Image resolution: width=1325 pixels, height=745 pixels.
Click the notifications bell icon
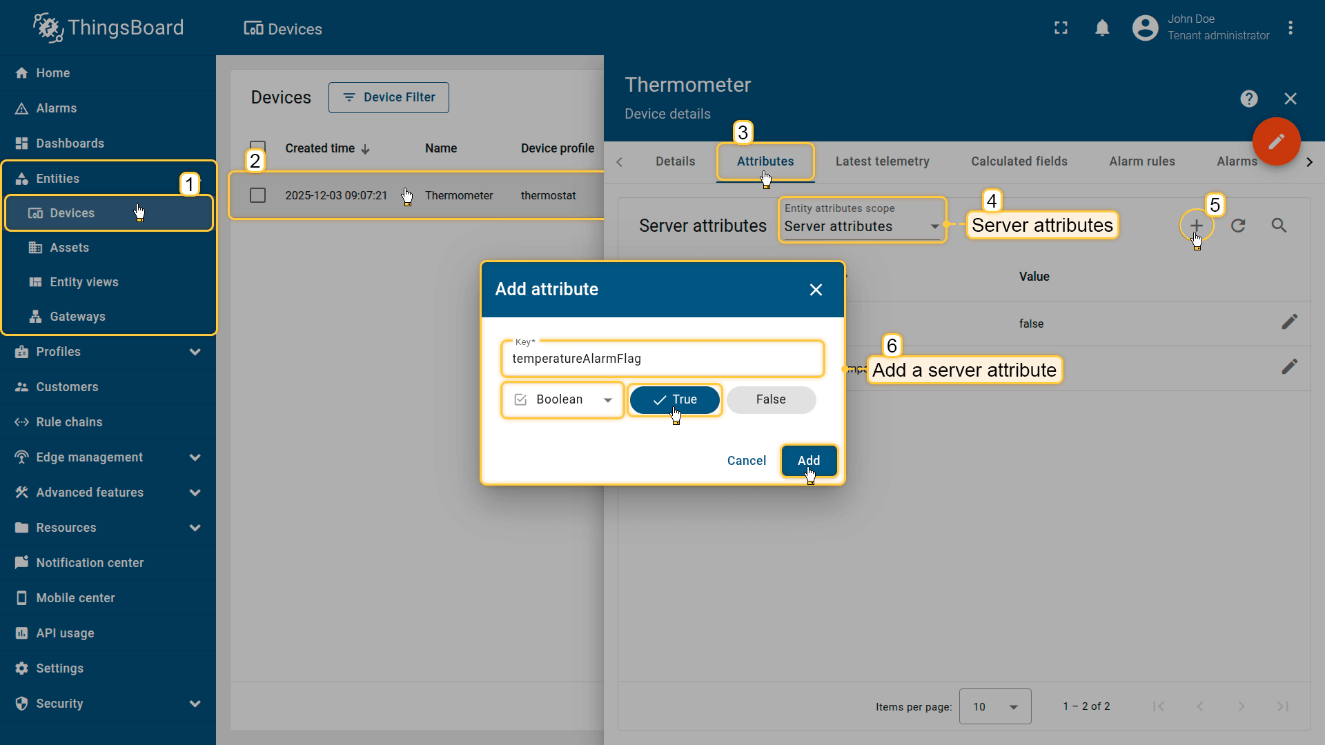click(x=1102, y=28)
